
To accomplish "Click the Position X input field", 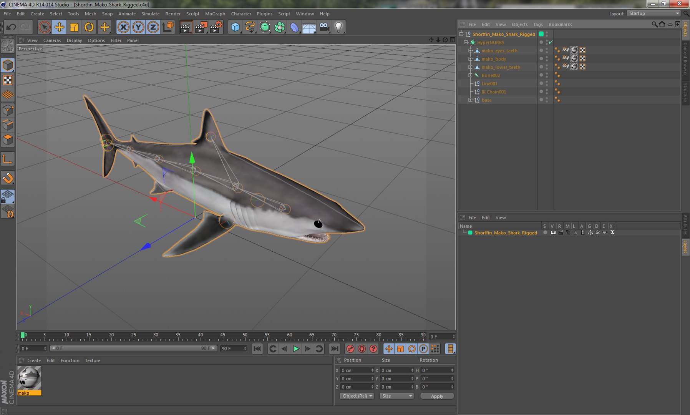I will click(357, 370).
